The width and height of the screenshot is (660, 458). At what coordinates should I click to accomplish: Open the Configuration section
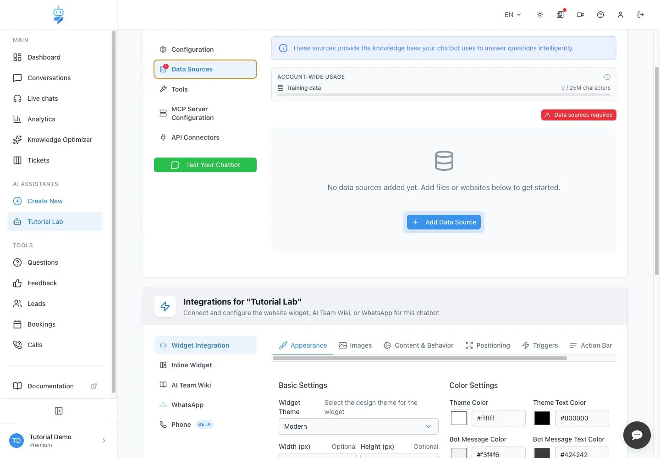[205, 49]
